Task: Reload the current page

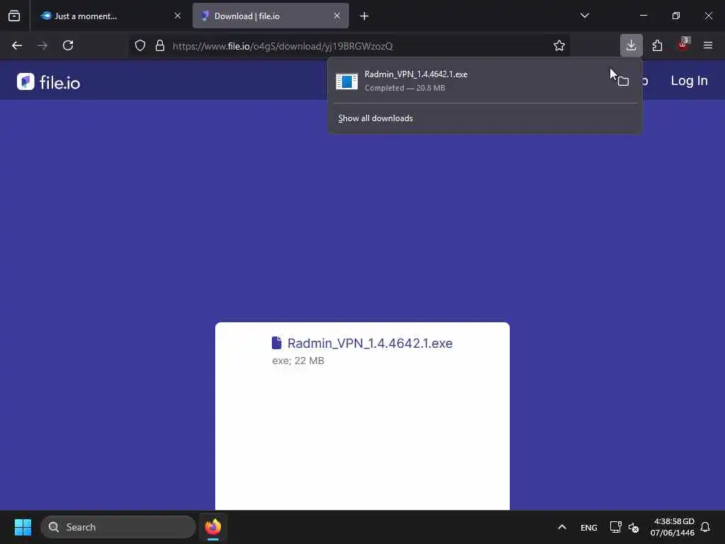Action: tap(68, 46)
